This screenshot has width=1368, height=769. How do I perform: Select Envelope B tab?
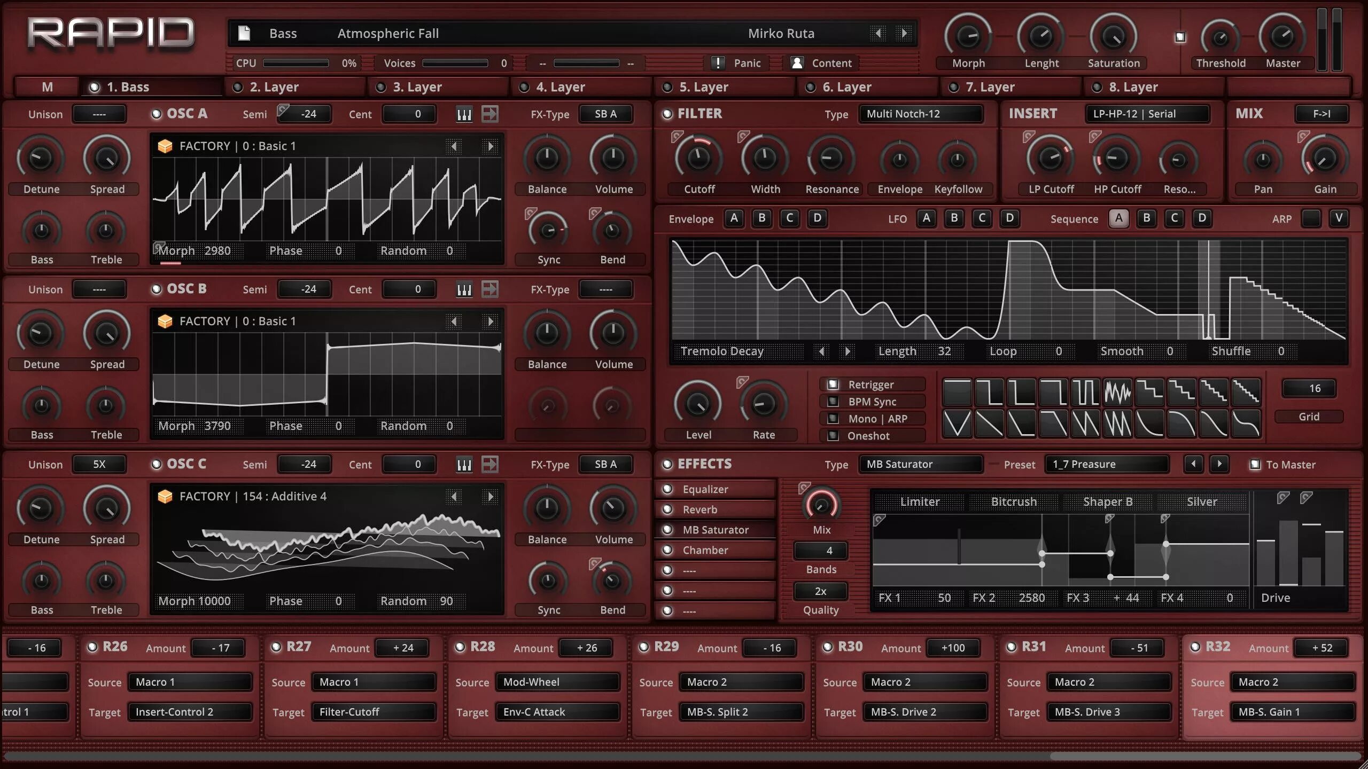(762, 218)
